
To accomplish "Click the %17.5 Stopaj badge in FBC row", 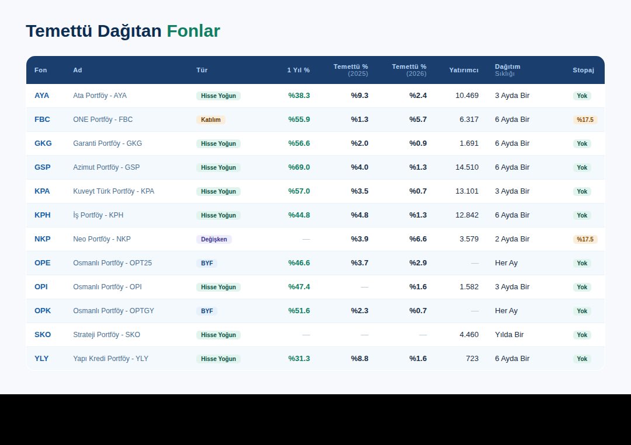I will (x=585, y=120).
